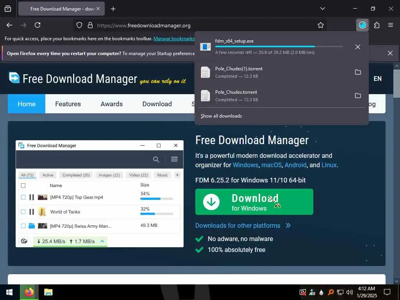Select the Home navigation tab
Screen dimensions: 400x300
point(27,104)
